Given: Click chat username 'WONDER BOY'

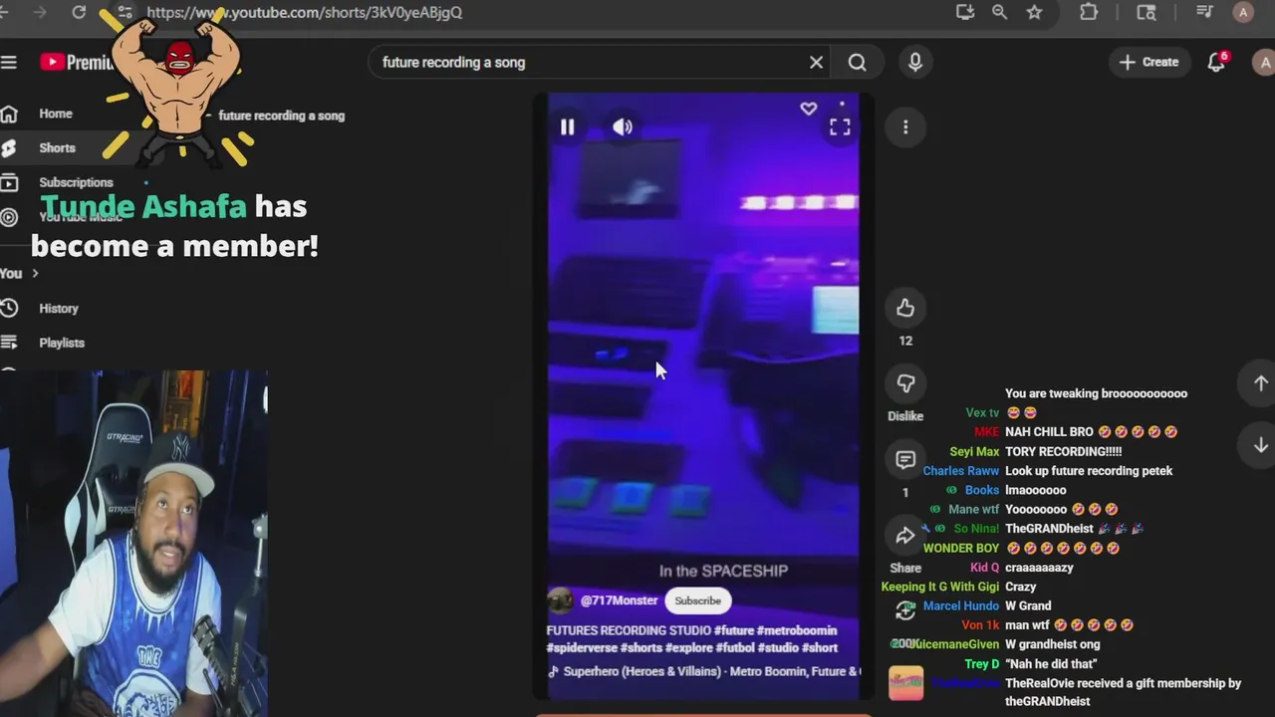Looking at the screenshot, I should [x=961, y=548].
